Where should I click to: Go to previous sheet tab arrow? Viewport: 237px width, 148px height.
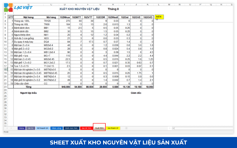pyautogui.click(x=7, y=128)
